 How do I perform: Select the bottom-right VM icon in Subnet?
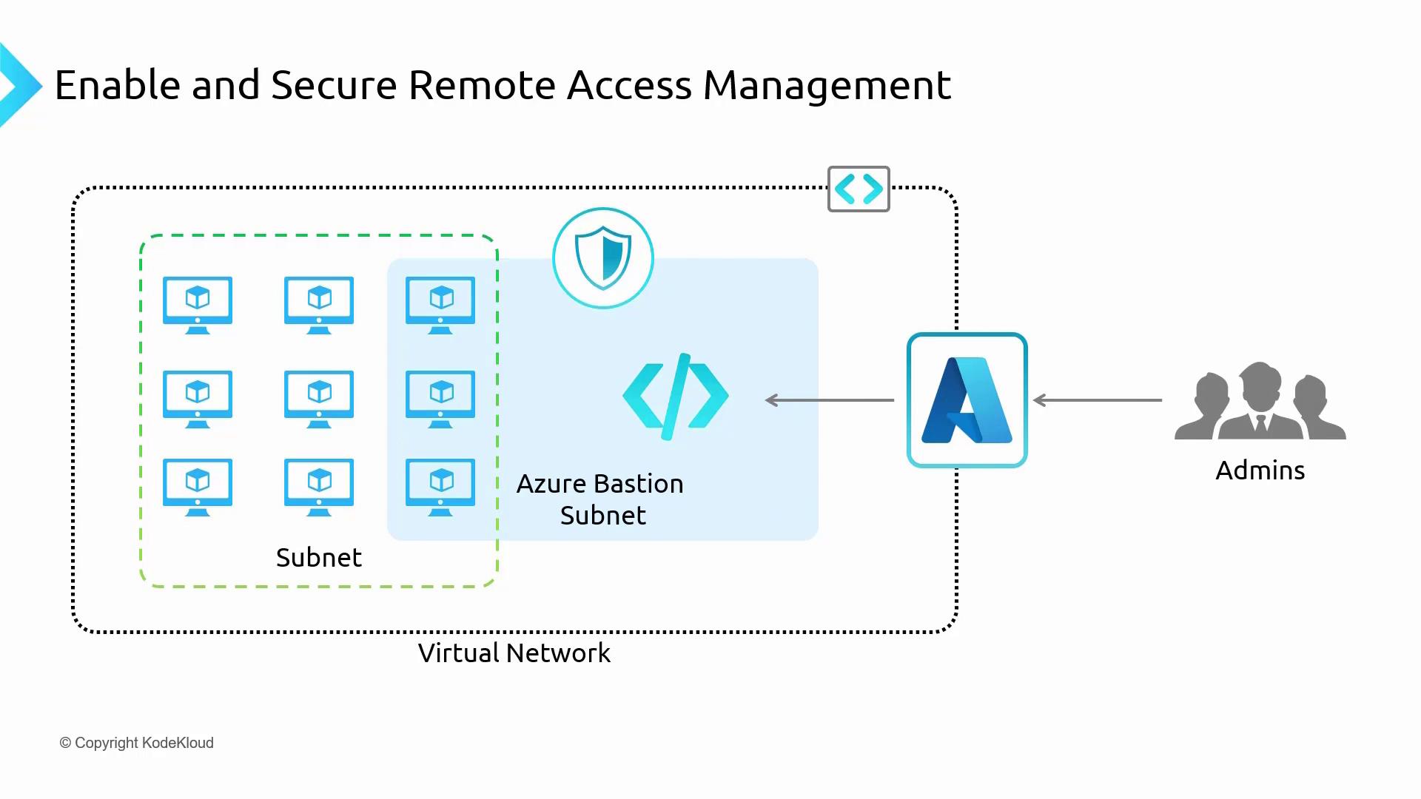pyautogui.click(x=440, y=488)
